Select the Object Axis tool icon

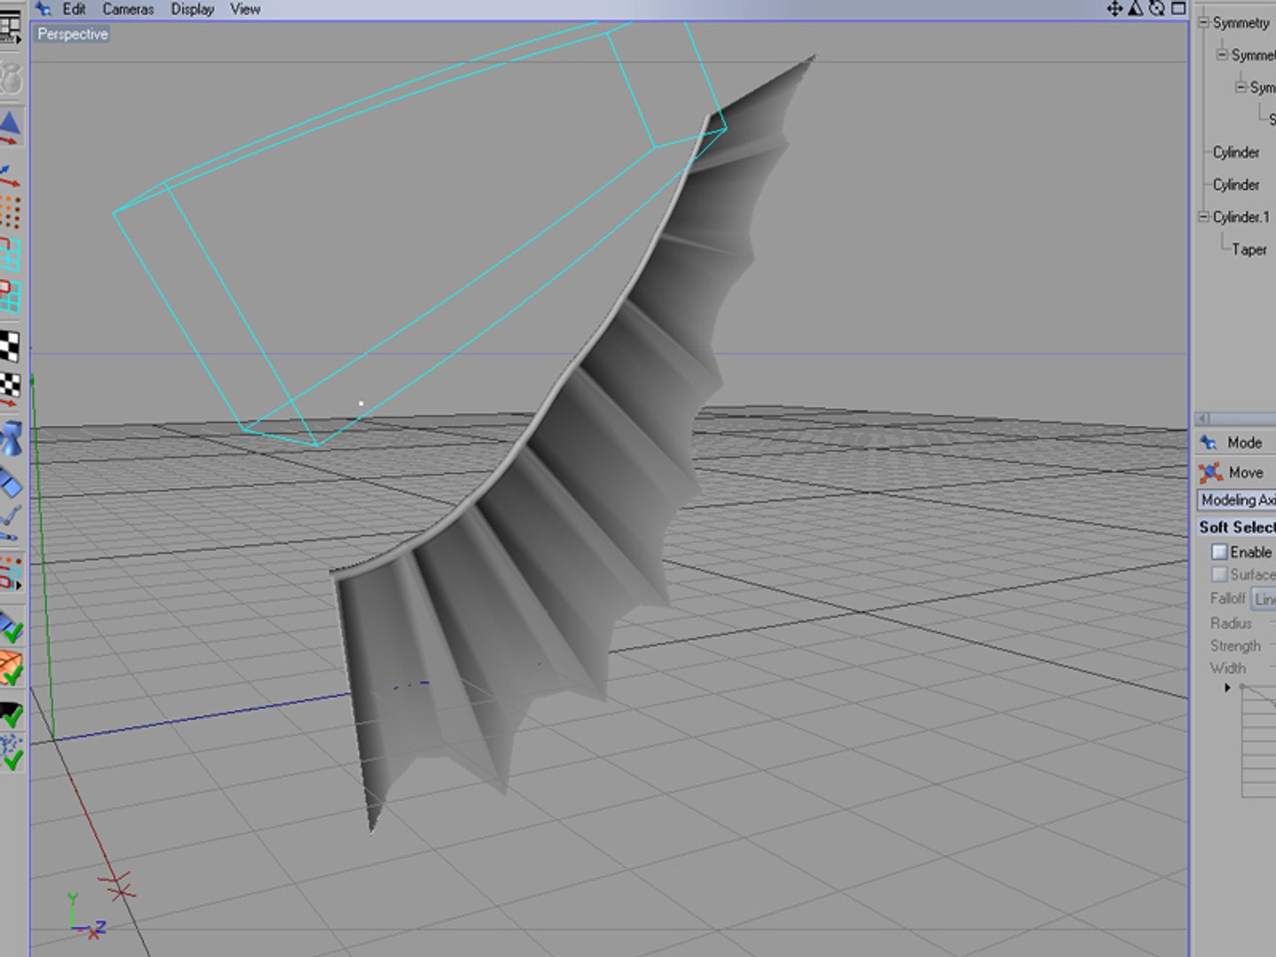coord(10,175)
